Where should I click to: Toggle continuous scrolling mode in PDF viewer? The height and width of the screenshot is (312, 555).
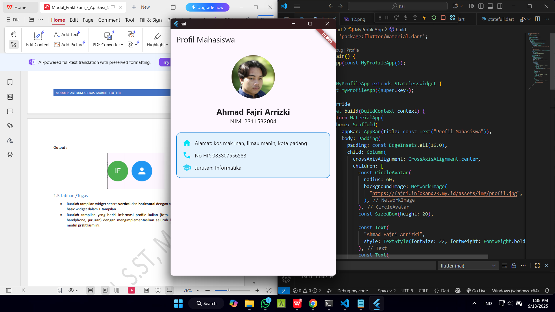(90, 290)
